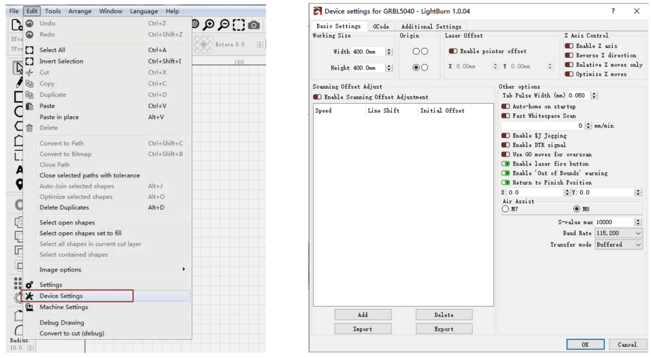Viewport: 651px width, 358px height.
Task: Switch to the Additional Settings tab
Action: pos(431,27)
